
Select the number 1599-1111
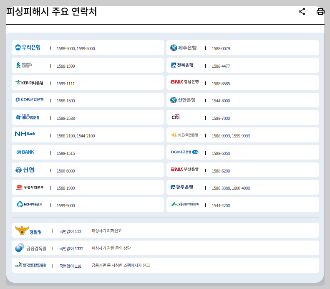(65, 84)
